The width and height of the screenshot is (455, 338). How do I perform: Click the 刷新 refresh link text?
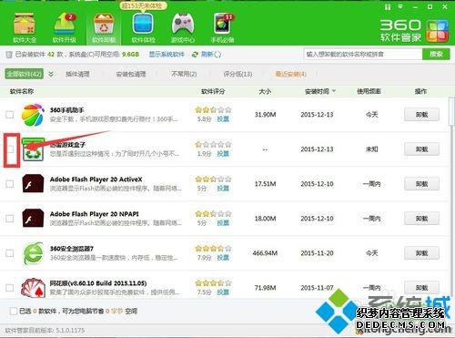pos(207,55)
